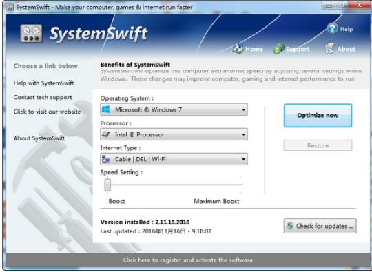Click the network icon in Internet Type box
The height and width of the screenshot is (272, 372).
(x=106, y=159)
